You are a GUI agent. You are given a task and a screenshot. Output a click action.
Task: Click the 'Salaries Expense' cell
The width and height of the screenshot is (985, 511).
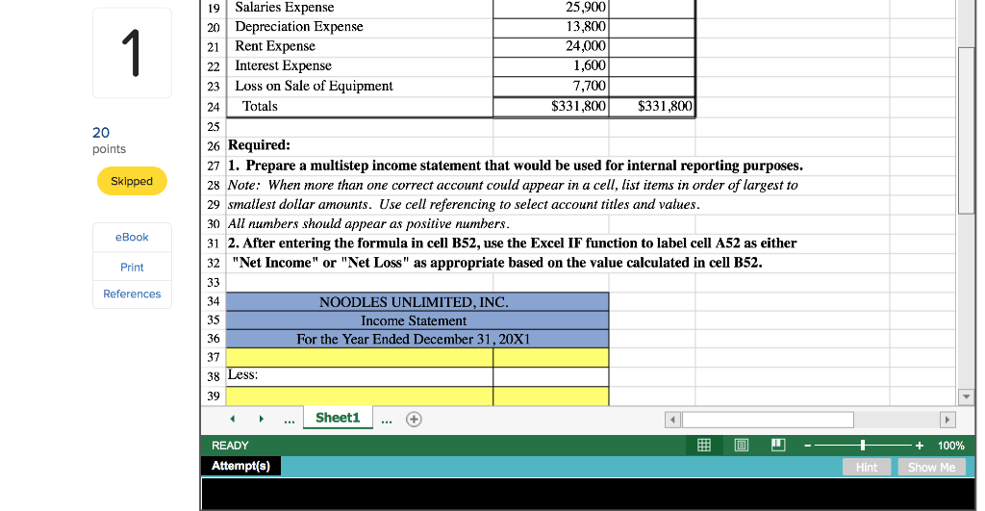[360, 8]
